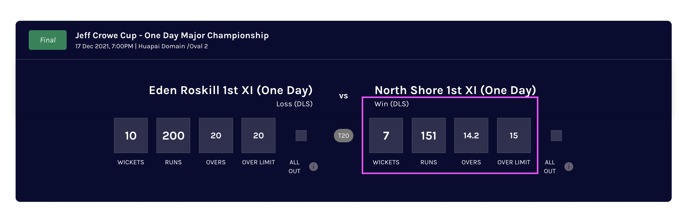Click the Win (DLS) result label
Viewport: 683px width, 215px height.
click(x=391, y=104)
